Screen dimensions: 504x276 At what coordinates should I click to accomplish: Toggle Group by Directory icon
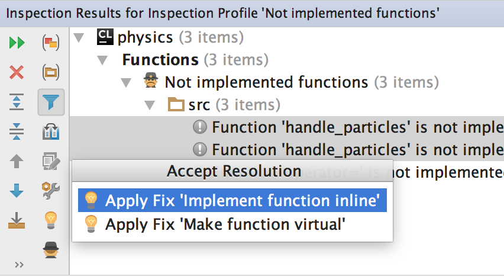click(x=51, y=73)
